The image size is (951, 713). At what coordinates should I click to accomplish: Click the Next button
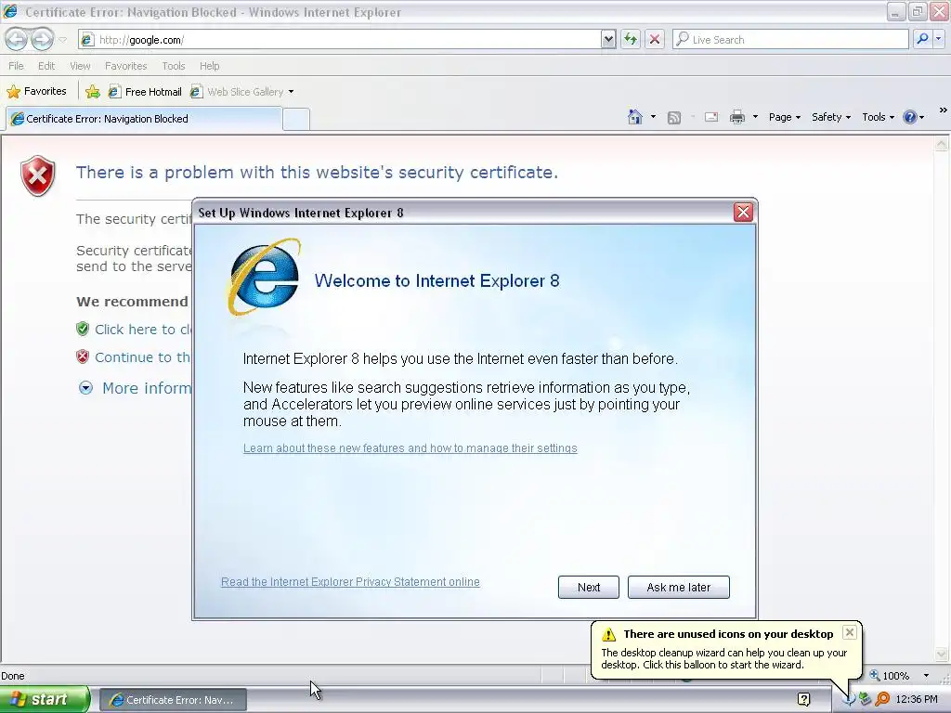tap(588, 587)
